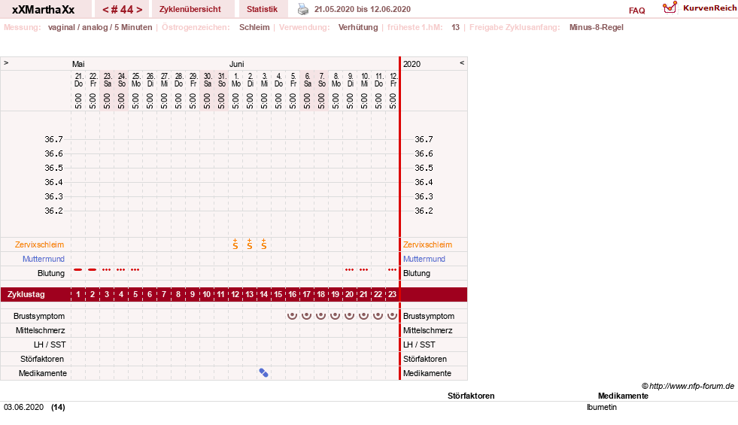Click breast symptom icon on cycle day 23
This screenshot has width=738, height=425.
(x=392, y=315)
